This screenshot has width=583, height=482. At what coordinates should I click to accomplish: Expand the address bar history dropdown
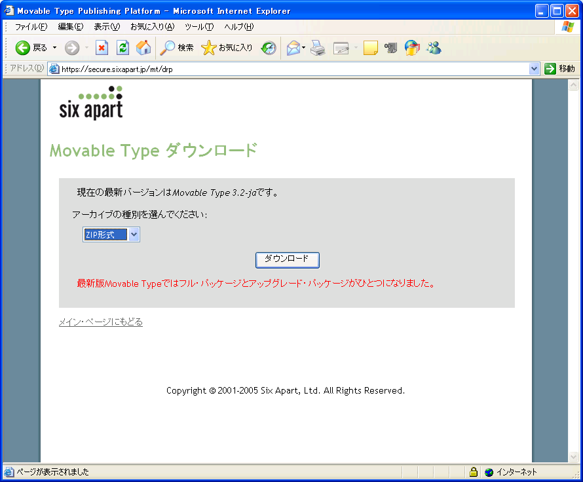pyautogui.click(x=534, y=69)
